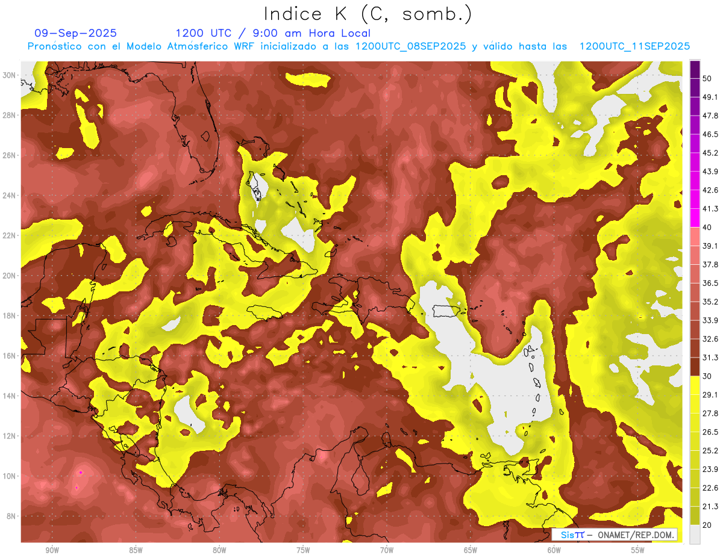Click the legend value "20"
The height and width of the screenshot is (558, 723).
(x=708, y=525)
